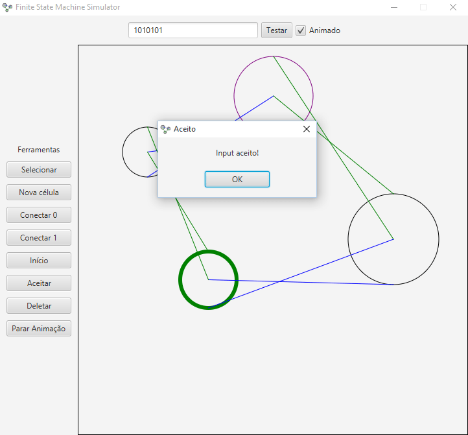Close the Aceito dialog with X

pyautogui.click(x=307, y=129)
